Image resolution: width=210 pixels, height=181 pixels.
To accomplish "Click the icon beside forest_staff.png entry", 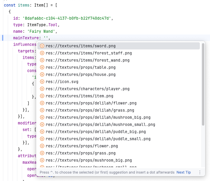I will tap(42, 53).
